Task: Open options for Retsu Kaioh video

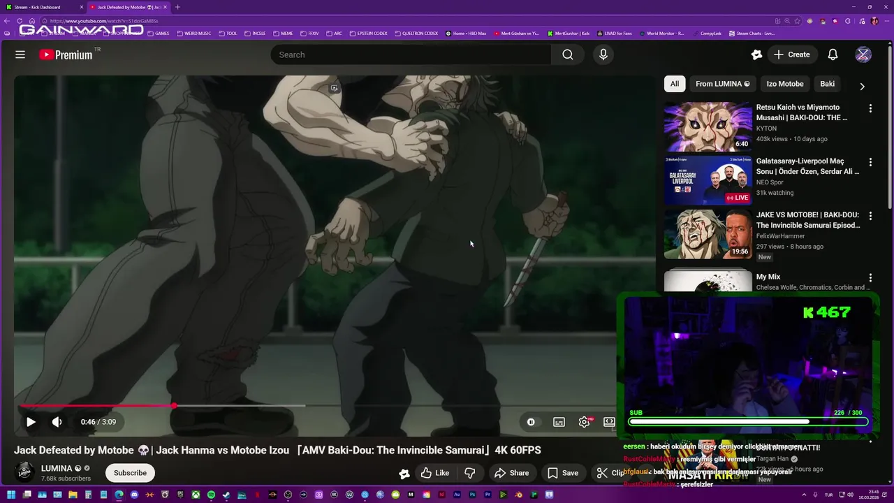Action: click(x=870, y=108)
